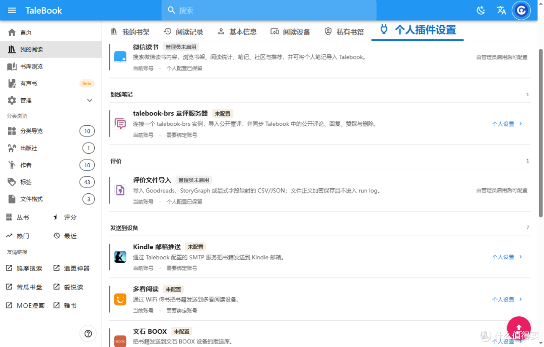Focus the 搜索 search field

point(269,10)
